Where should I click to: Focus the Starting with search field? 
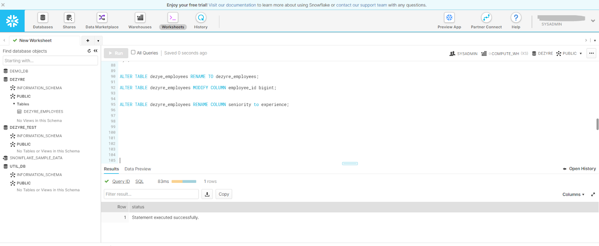pyautogui.click(x=51, y=60)
